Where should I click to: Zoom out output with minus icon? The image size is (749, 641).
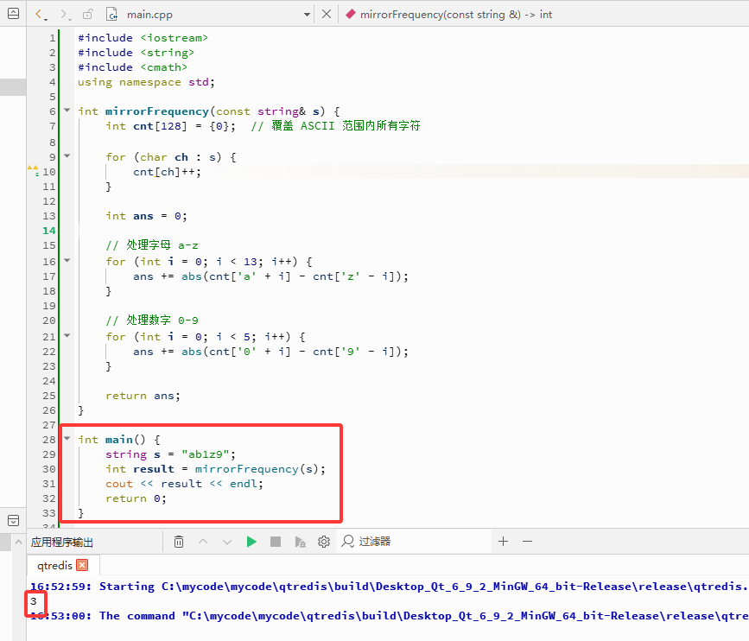point(527,541)
